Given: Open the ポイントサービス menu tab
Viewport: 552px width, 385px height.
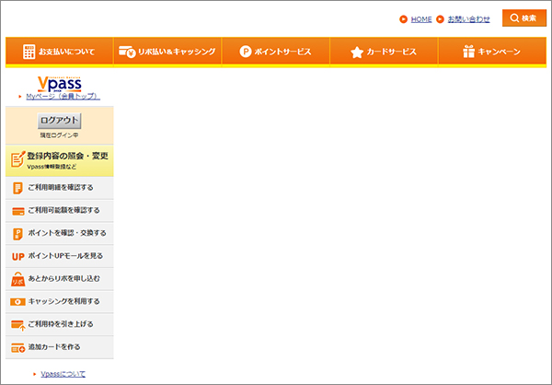Looking at the screenshot, I should coord(276,52).
